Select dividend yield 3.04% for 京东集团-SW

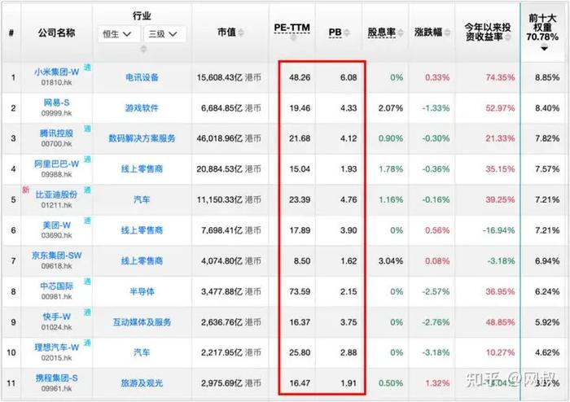pyautogui.click(x=391, y=261)
